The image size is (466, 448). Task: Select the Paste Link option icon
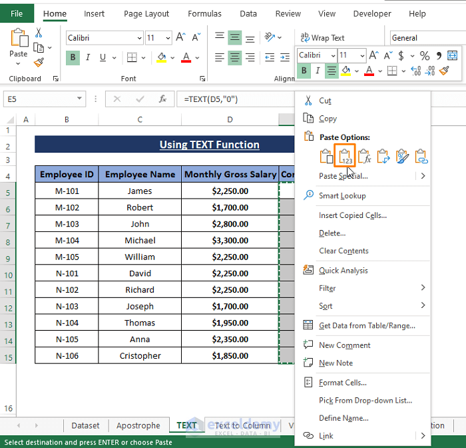pos(421,157)
